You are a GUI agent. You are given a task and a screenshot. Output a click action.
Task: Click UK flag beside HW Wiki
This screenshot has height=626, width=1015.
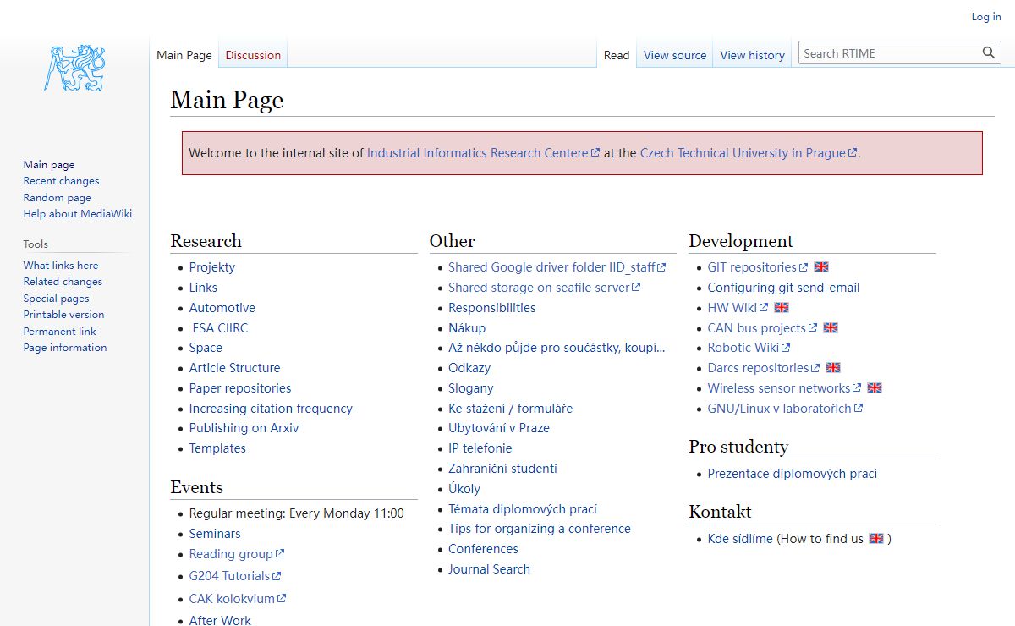[x=782, y=308]
